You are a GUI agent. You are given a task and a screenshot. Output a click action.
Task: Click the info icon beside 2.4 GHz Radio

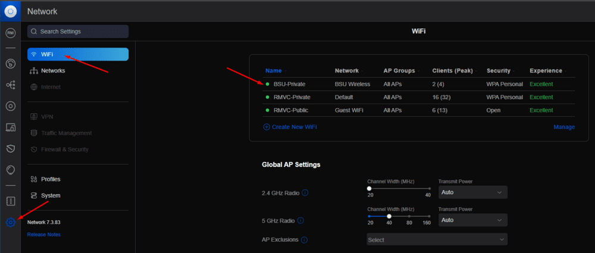[305, 193]
